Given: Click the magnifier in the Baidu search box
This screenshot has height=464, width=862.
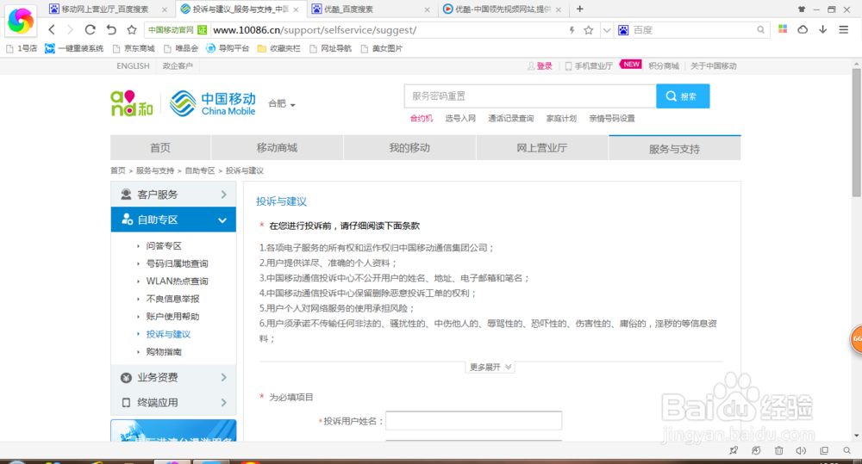Looking at the screenshot, I should click(760, 30).
